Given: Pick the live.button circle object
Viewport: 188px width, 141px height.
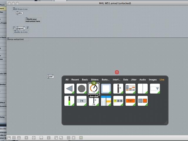Looking at the screenshot, I should [x=82, y=89].
